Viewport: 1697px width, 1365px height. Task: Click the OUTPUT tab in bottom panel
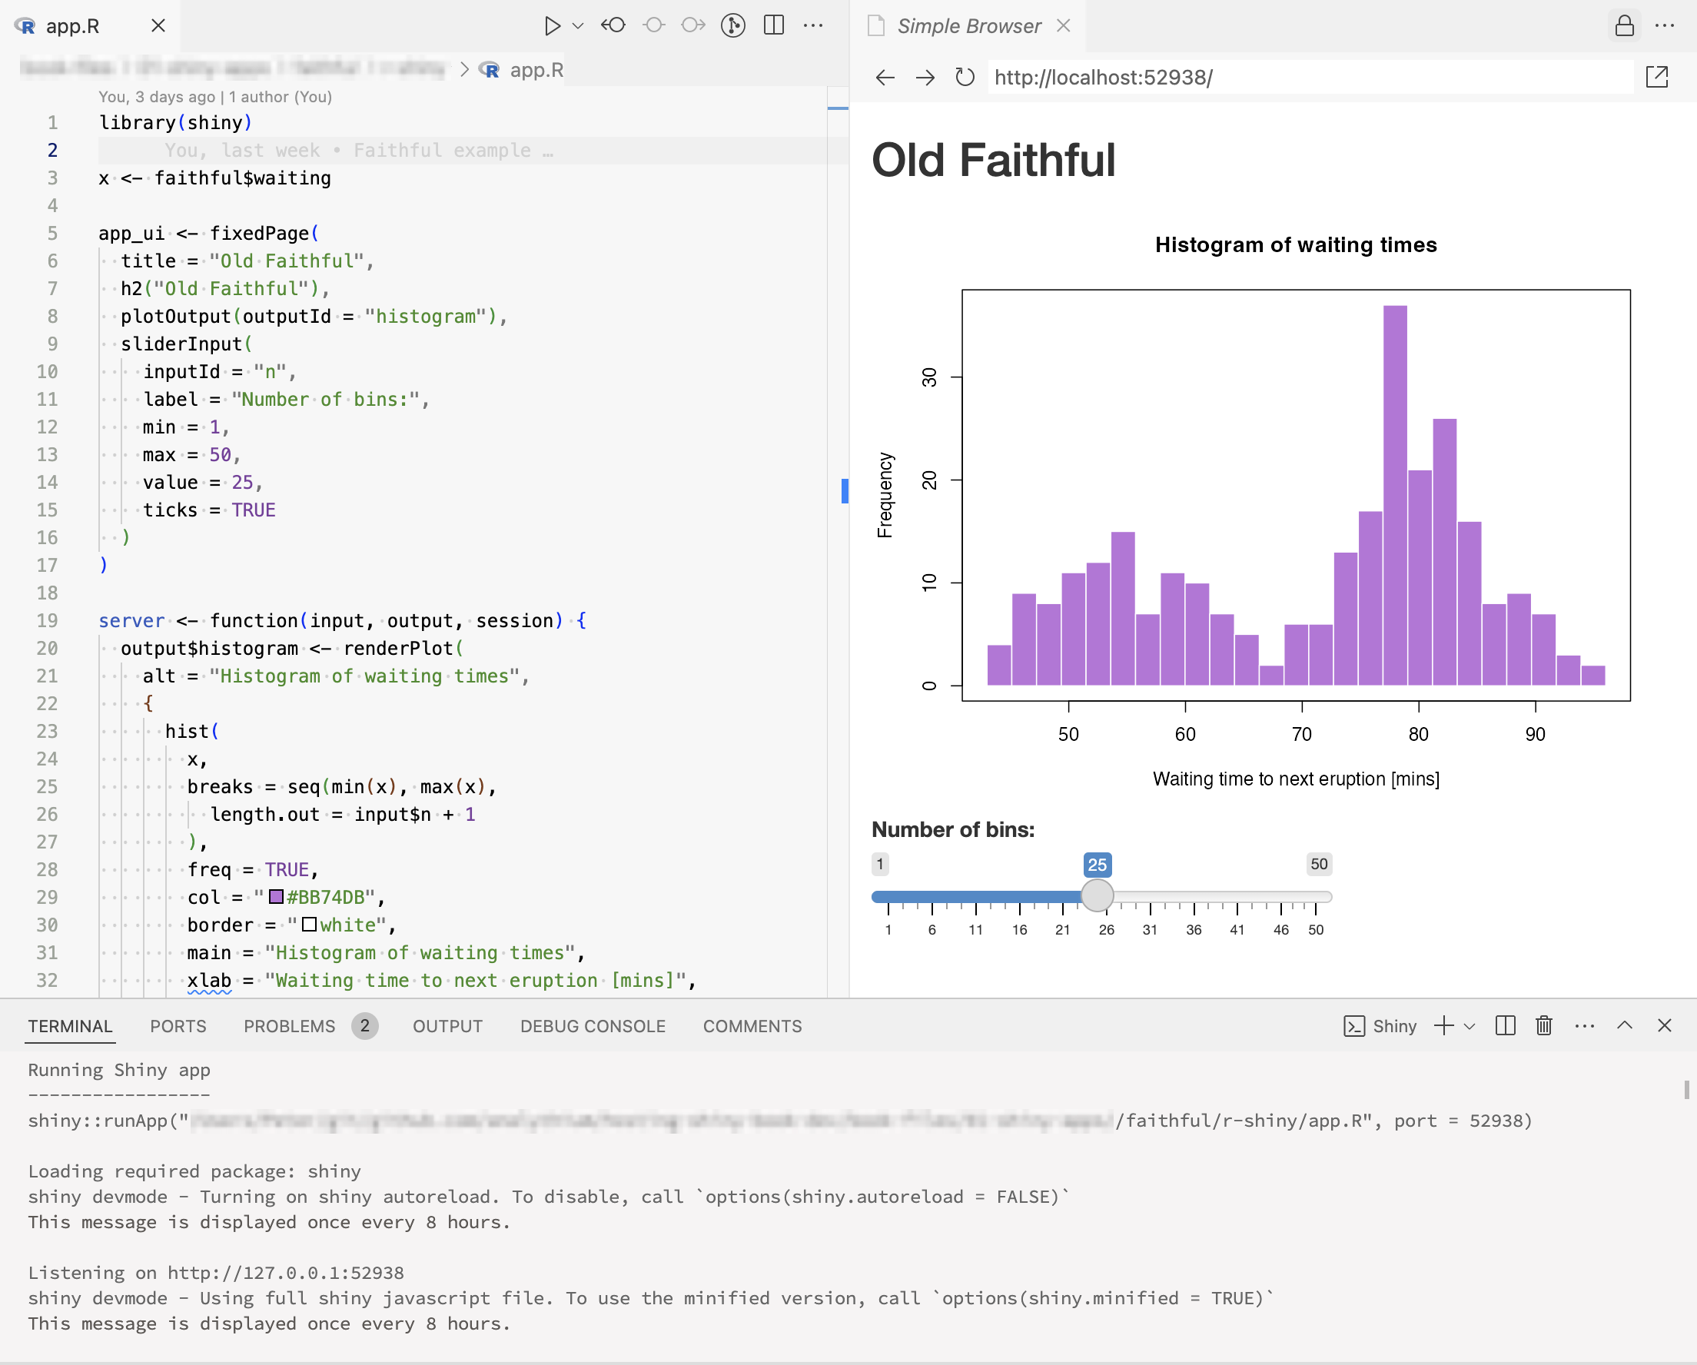(447, 1027)
